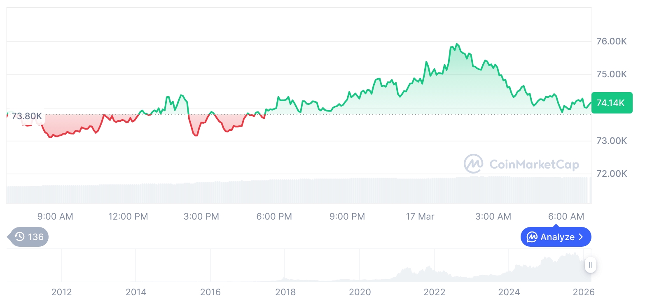The image size is (645, 301).
Task: Click the logo icon inside the Analyze button
Action: coord(532,237)
